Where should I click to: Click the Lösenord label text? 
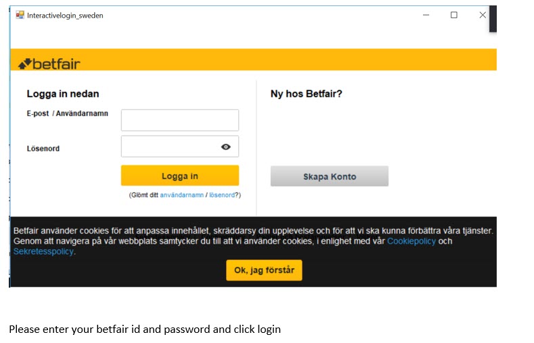tap(43, 149)
